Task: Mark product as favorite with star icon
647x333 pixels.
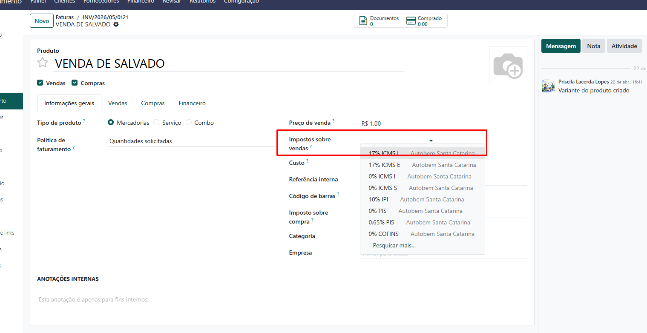Action: point(43,63)
